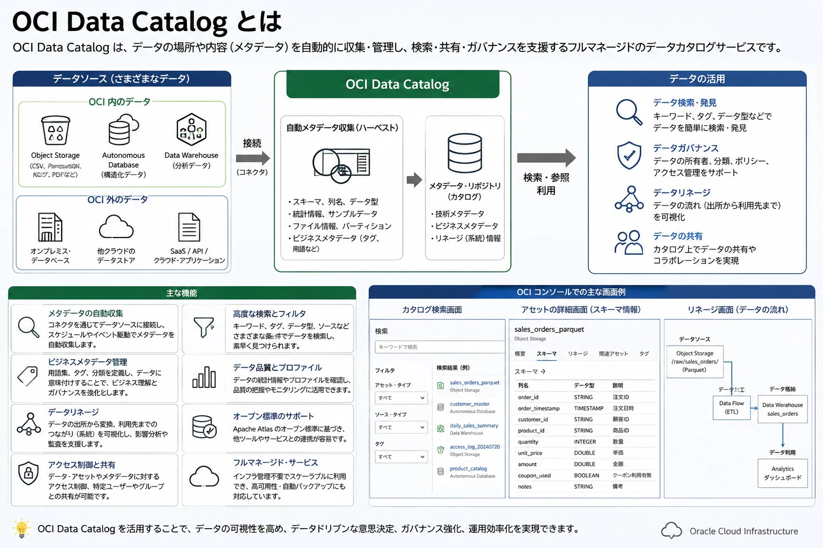
Task: Click the customer_id column name
Action: (x=533, y=420)
